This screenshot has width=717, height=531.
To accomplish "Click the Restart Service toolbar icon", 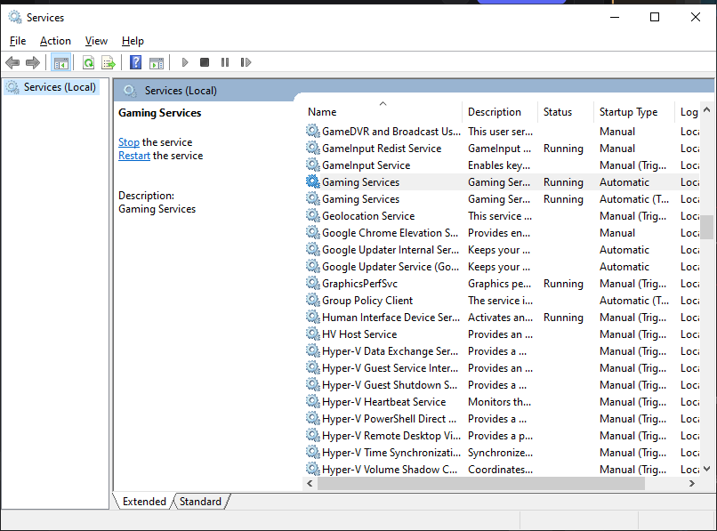I will coord(246,62).
